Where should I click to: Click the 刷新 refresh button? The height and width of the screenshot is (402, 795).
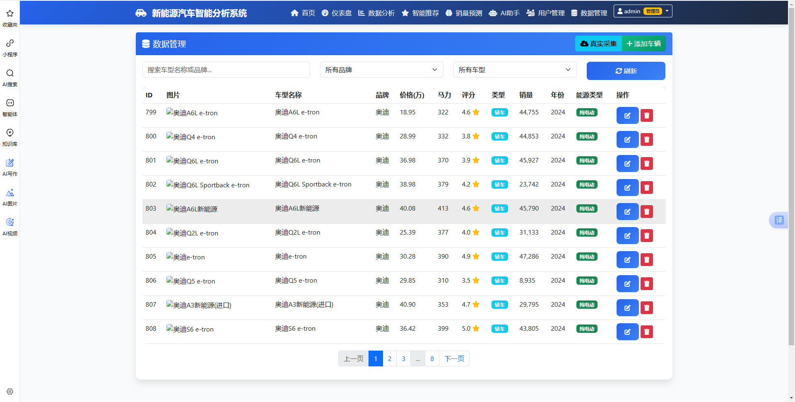626,71
